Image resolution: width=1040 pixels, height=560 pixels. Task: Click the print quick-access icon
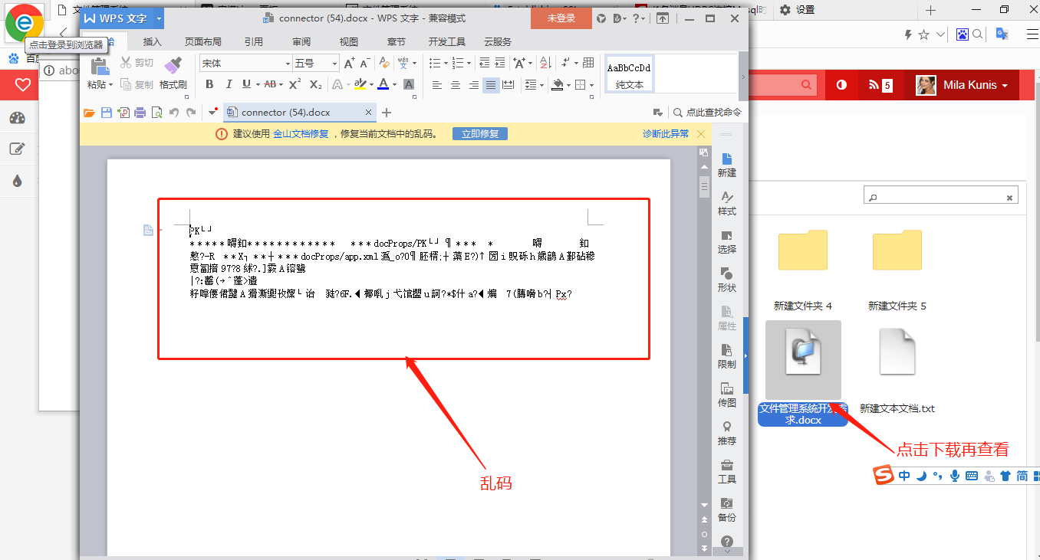pos(140,113)
